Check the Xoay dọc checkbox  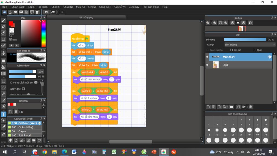[x=23, y=89]
